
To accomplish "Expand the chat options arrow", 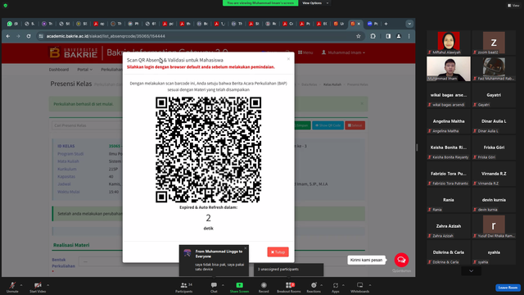I will tap(223, 285).
